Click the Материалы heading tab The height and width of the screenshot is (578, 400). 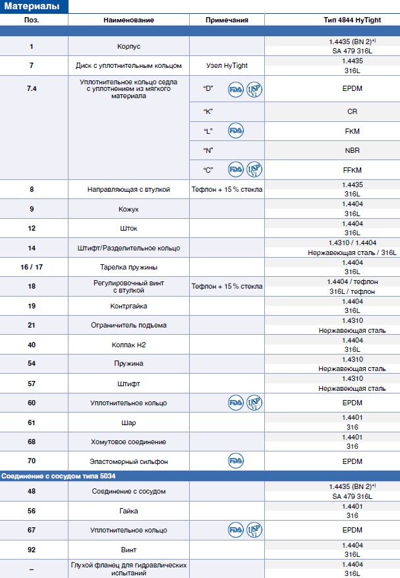pyautogui.click(x=34, y=7)
